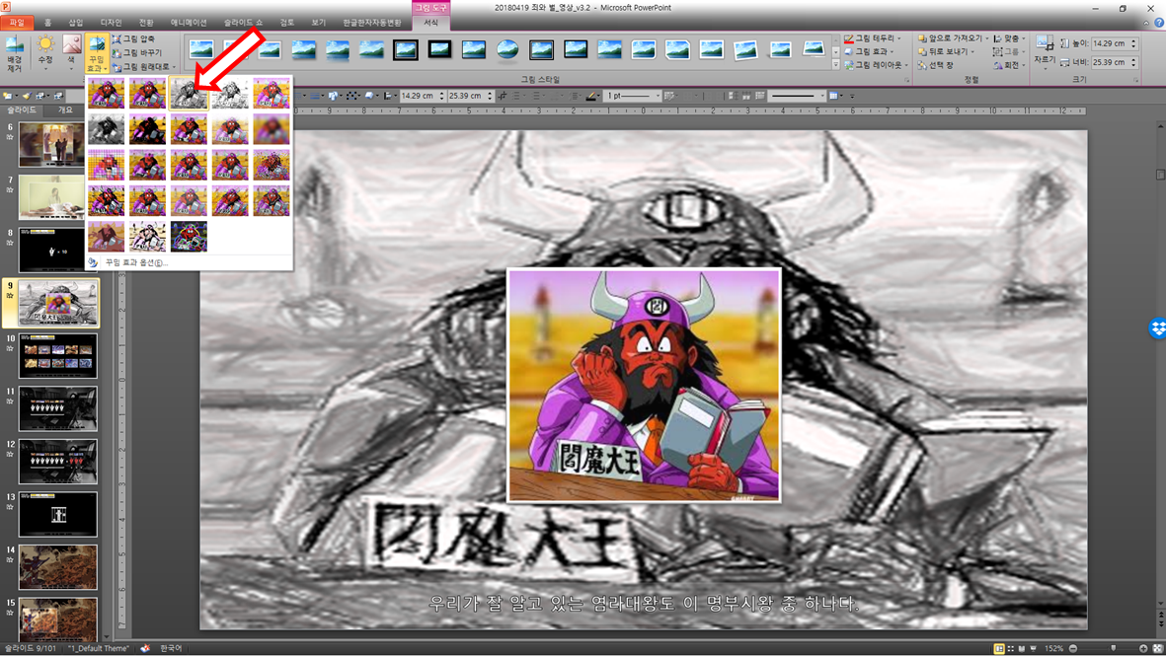Select slide 13 thumbnail

[x=58, y=514]
